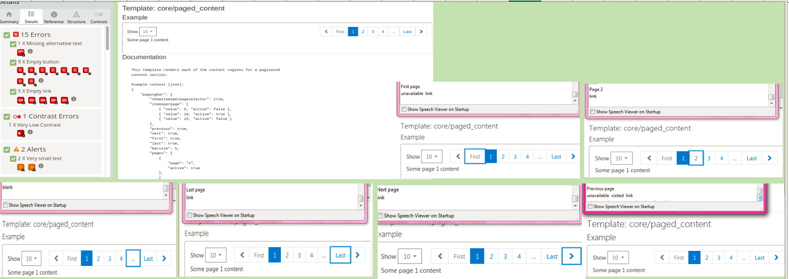Open info icon beside Missing alternative text icon
Screen dimensions: 789x279
pos(30,52)
